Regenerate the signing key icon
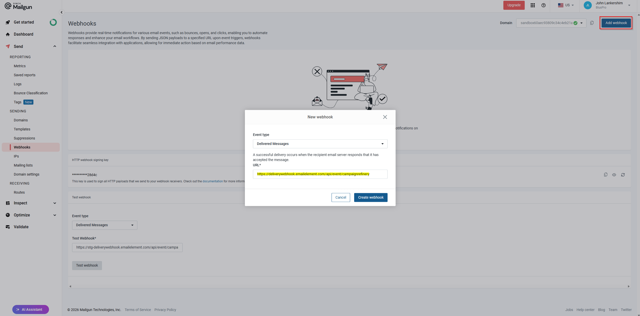640x316 pixels. click(x=623, y=175)
